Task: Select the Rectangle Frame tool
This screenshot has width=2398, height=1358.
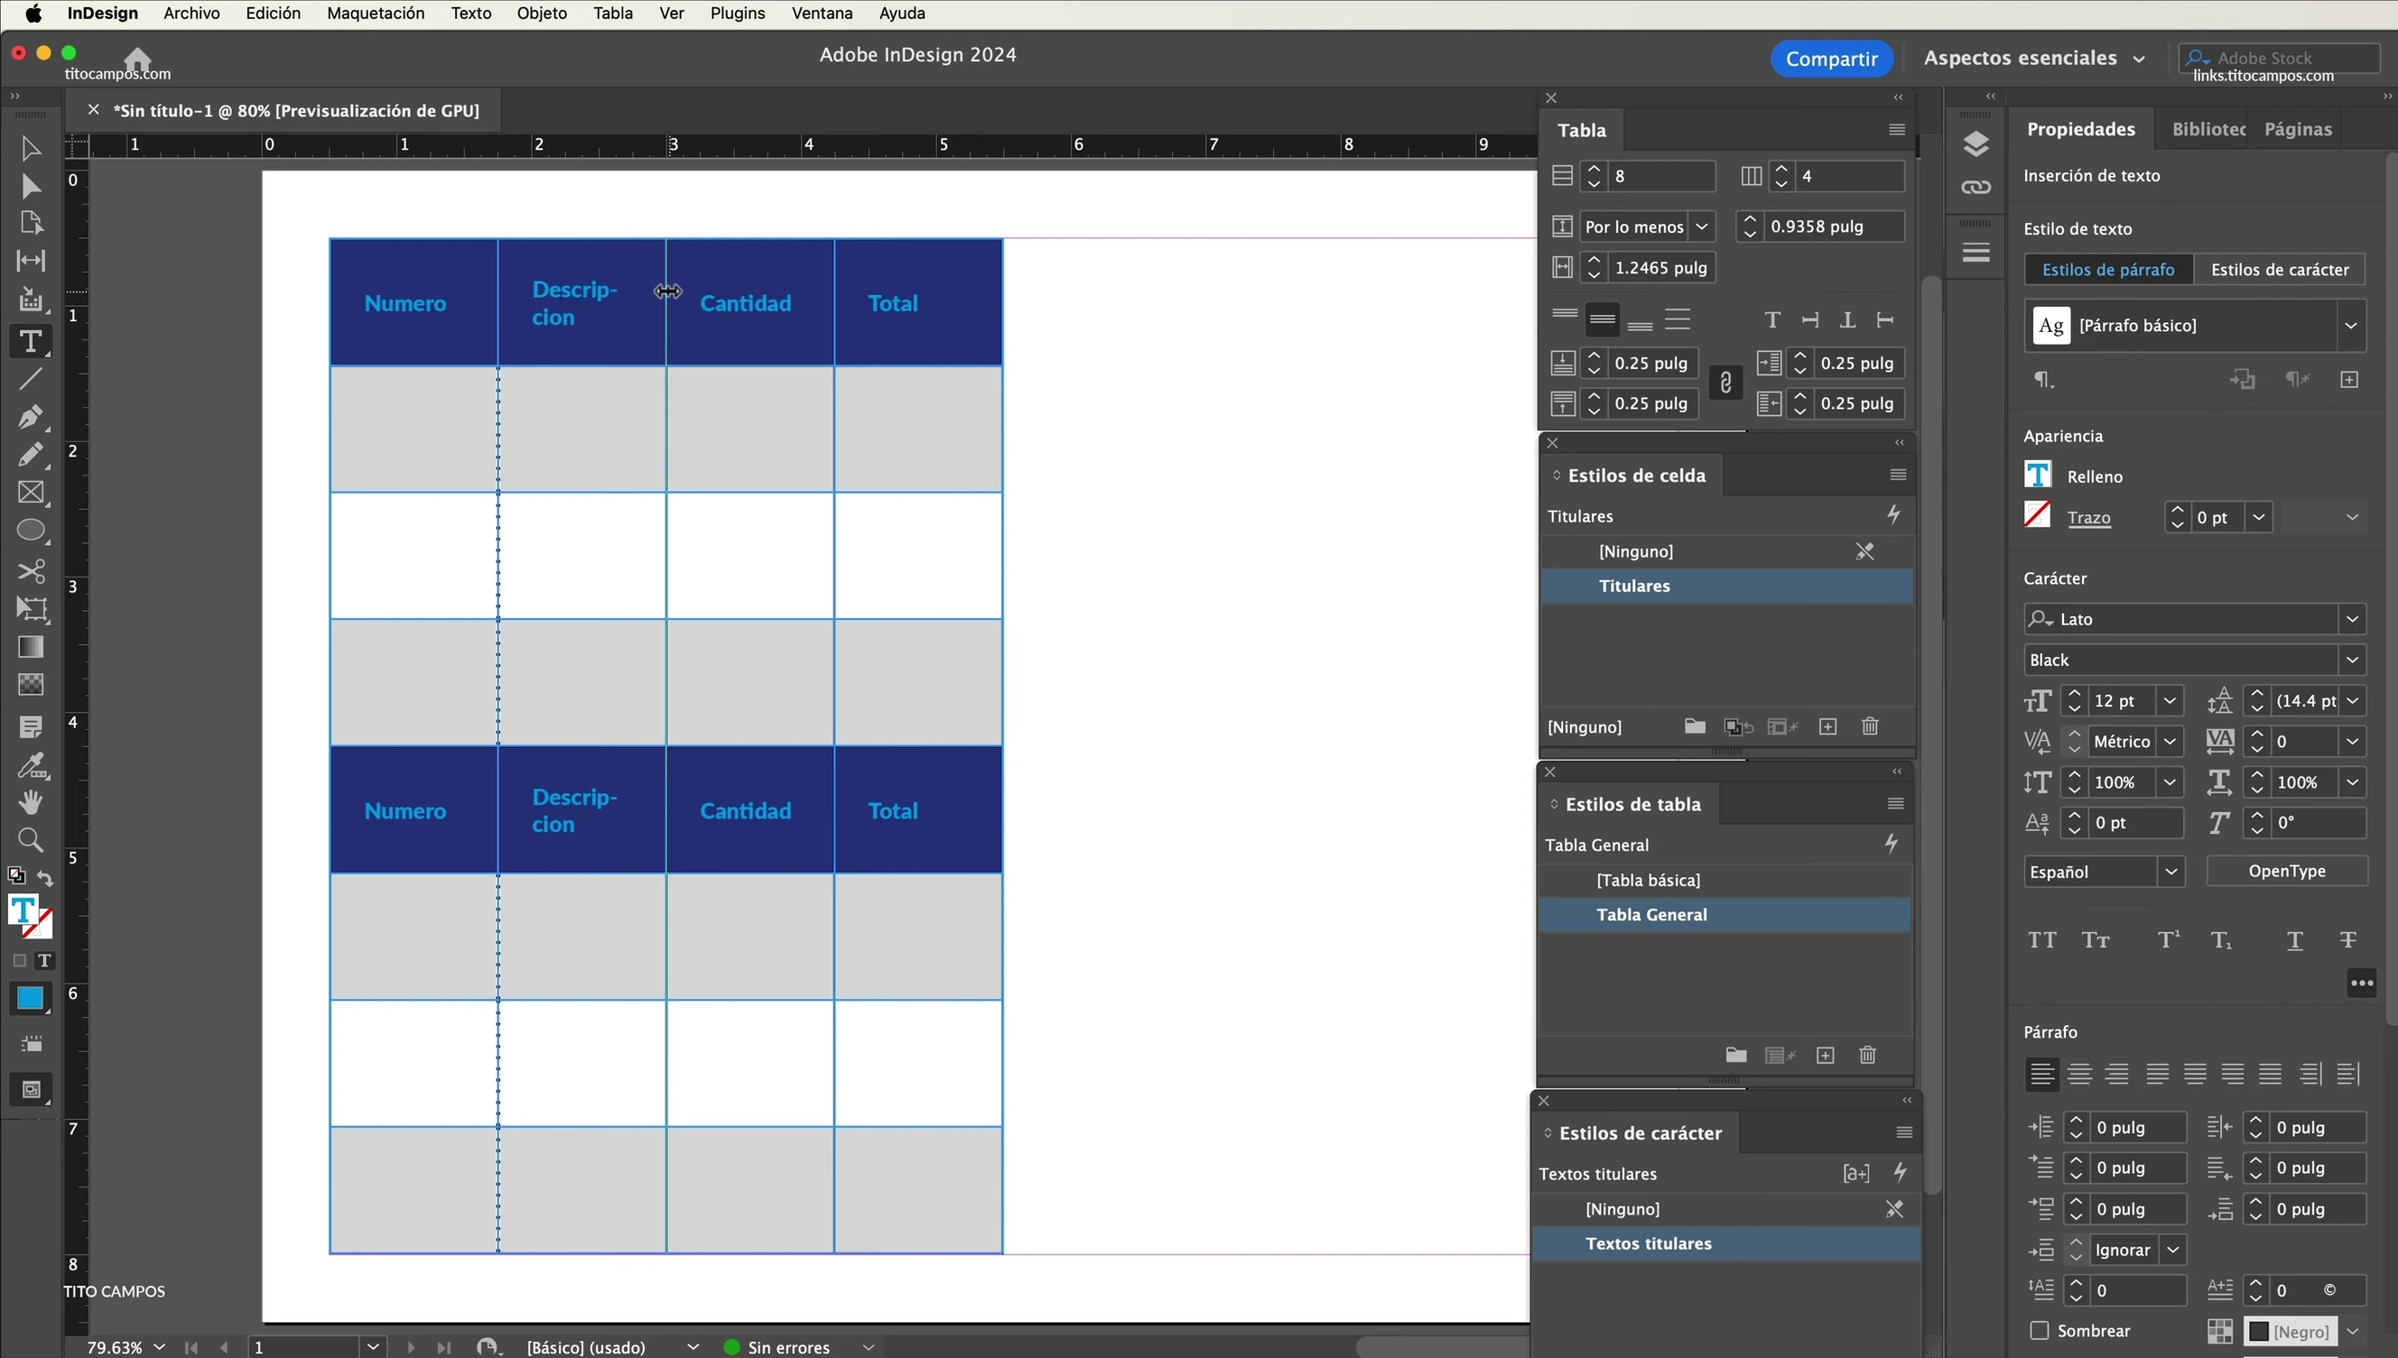Action: [x=30, y=493]
